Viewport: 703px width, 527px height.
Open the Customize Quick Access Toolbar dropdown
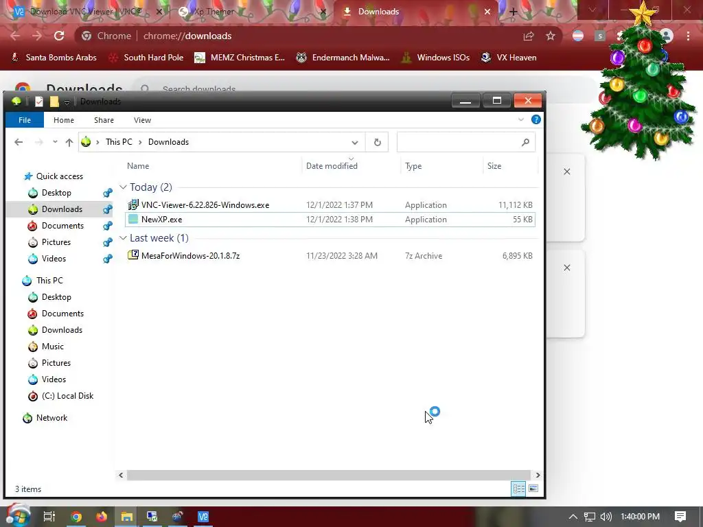click(67, 102)
